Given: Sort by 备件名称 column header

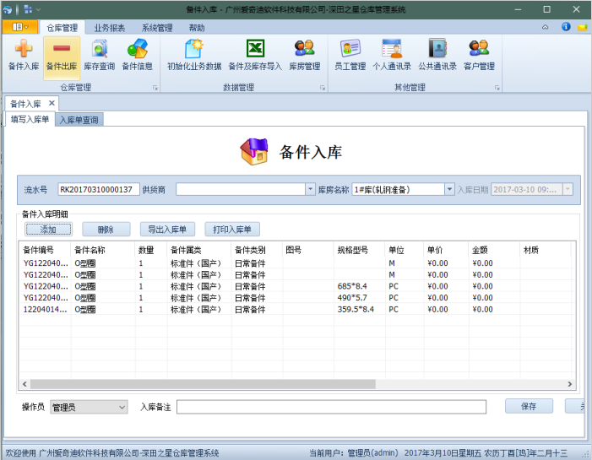Looking at the screenshot, I should [x=103, y=250].
